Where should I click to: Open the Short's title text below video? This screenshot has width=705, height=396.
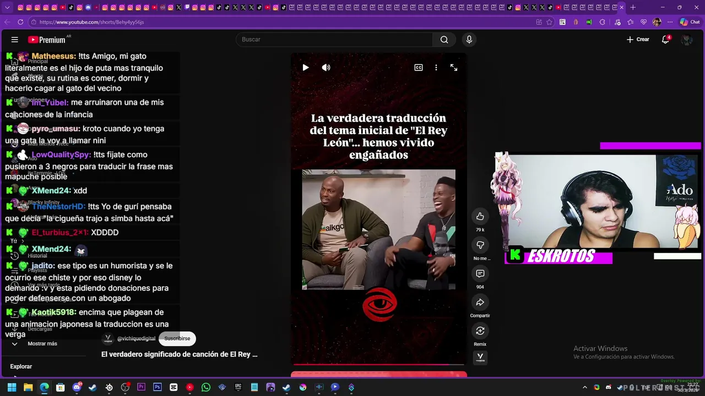click(x=179, y=354)
